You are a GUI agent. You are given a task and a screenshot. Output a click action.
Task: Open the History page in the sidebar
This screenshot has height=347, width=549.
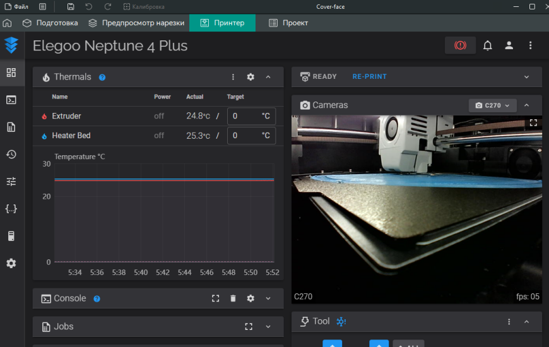(x=11, y=155)
